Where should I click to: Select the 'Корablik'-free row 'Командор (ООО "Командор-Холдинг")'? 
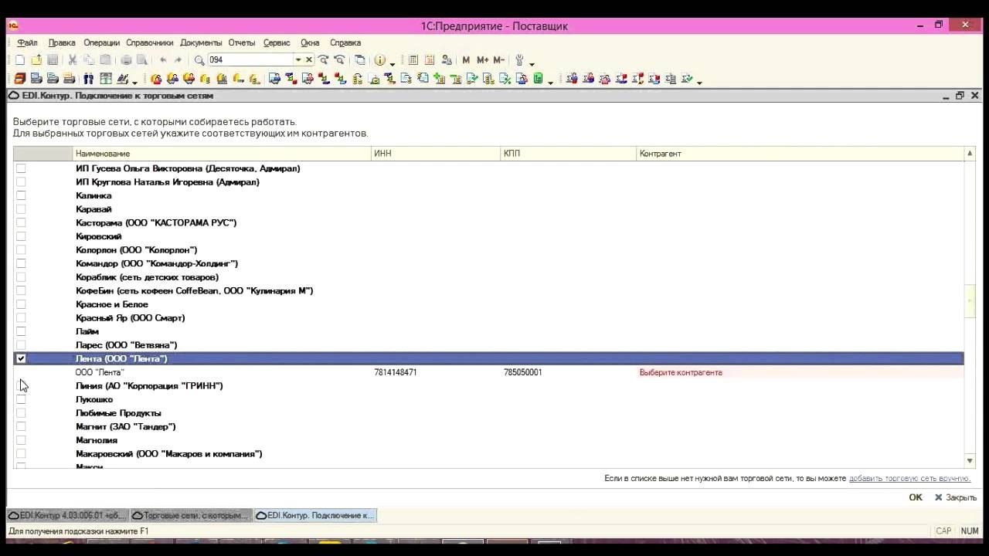pyautogui.click(x=488, y=263)
